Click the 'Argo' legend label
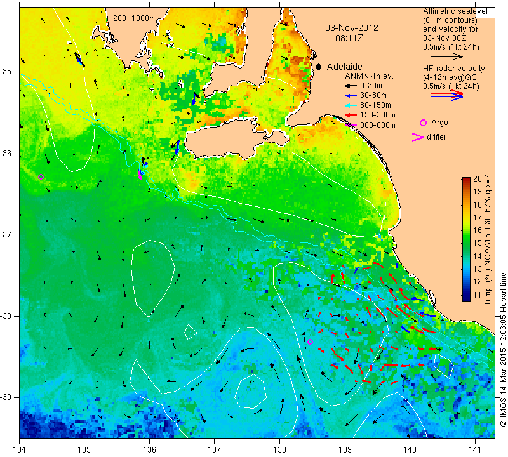 (x=439, y=123)
